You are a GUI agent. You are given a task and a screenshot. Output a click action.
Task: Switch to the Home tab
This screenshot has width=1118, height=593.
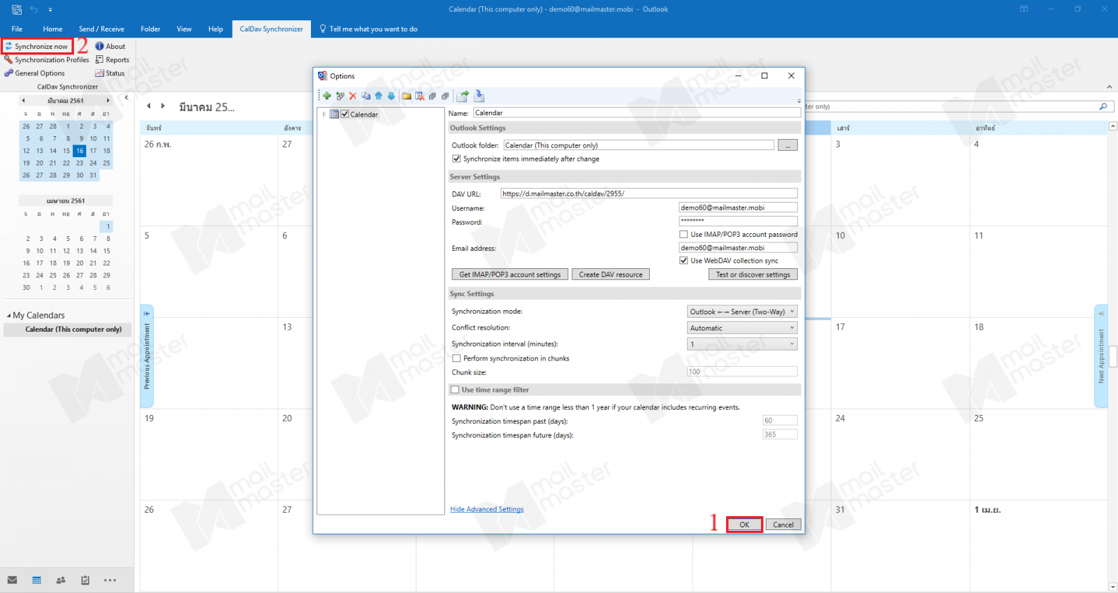52,29
